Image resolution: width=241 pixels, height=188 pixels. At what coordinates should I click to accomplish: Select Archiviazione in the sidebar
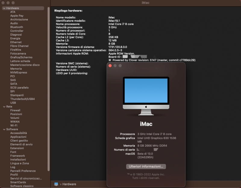19,20
